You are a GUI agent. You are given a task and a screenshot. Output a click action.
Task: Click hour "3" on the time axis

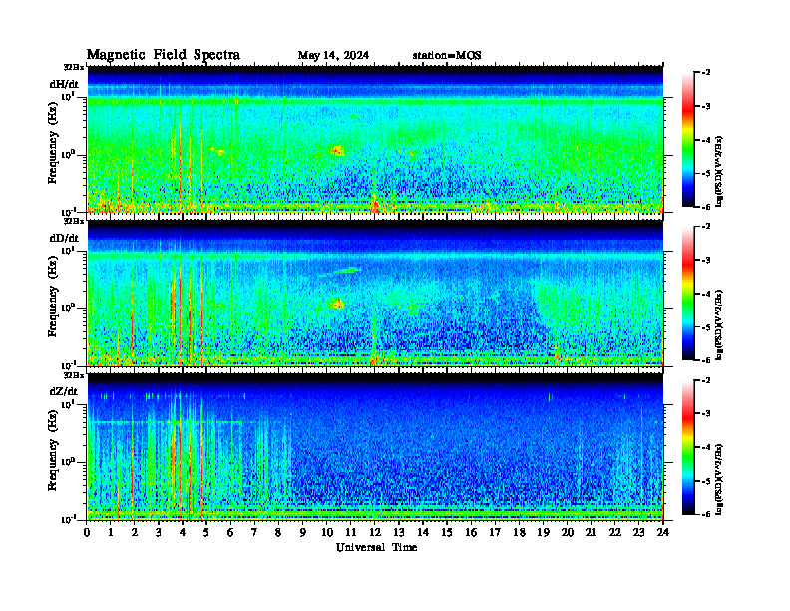(159, 533)
